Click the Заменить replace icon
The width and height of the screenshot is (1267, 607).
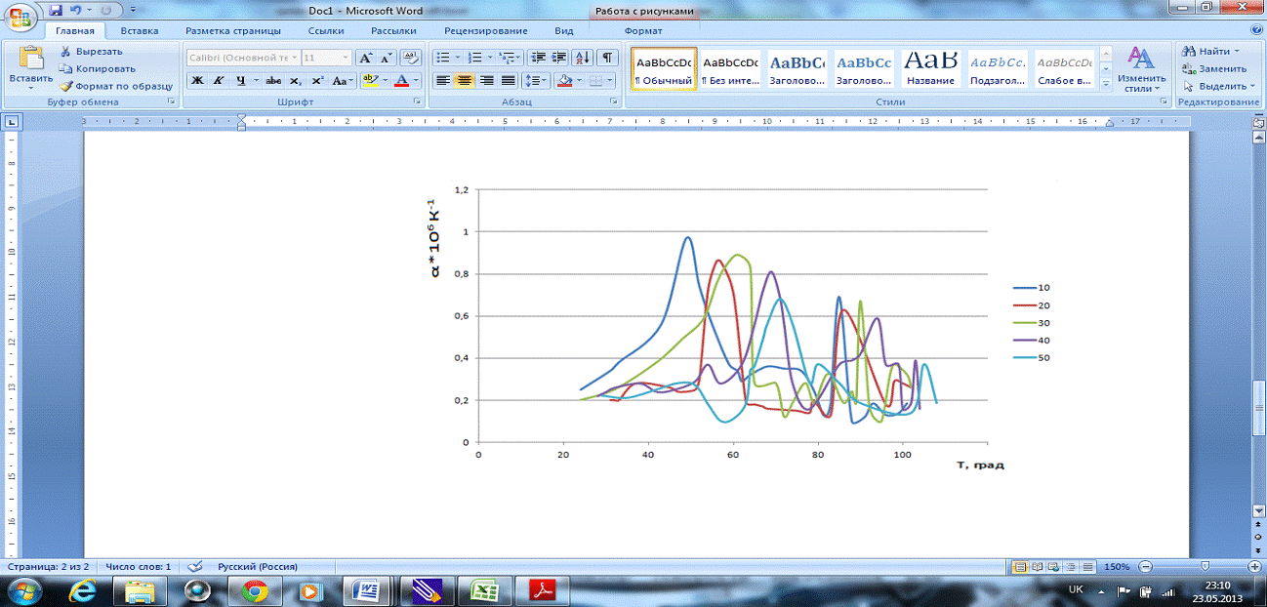tap(1190, 68)
